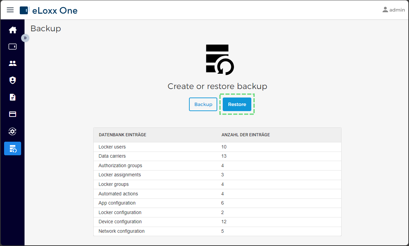Select the "Data carriers" row label
This screenshot has height=246, width=409.
tap(112, 156)
